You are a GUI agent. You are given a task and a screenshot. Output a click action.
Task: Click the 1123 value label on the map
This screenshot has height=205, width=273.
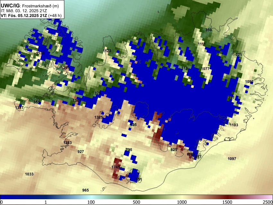[107, 51]
